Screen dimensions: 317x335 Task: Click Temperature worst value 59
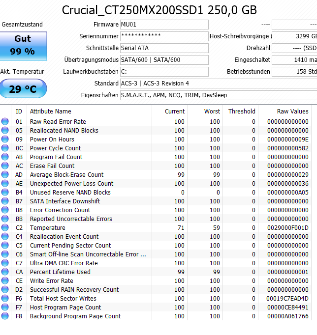(217, 228)
